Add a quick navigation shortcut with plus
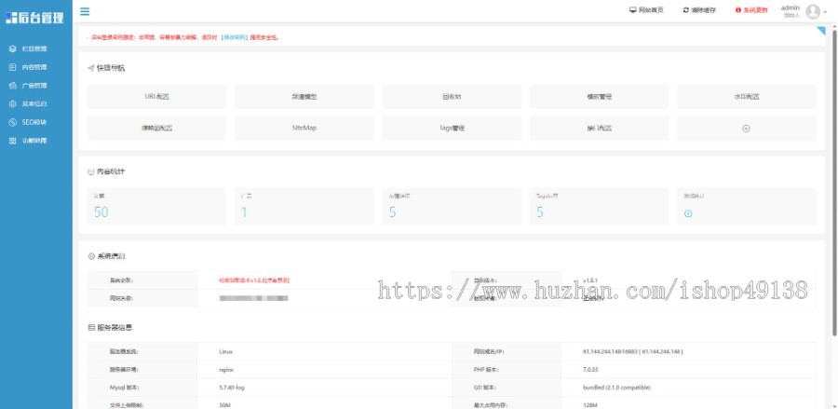Screen dimensions: 838x409 pos(747,129)
